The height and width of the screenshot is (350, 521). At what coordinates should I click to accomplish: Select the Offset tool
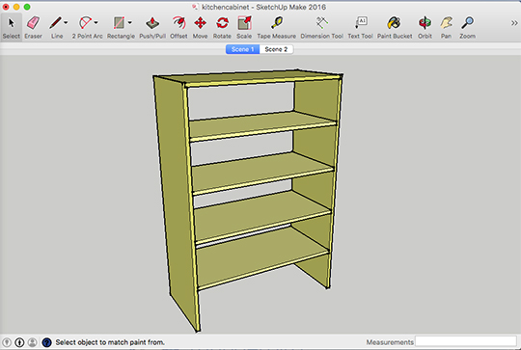coord(178,27)
